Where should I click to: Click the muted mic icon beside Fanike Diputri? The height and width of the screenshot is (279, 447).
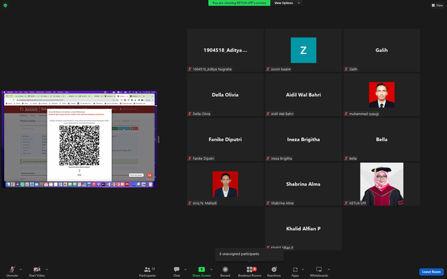189,158
